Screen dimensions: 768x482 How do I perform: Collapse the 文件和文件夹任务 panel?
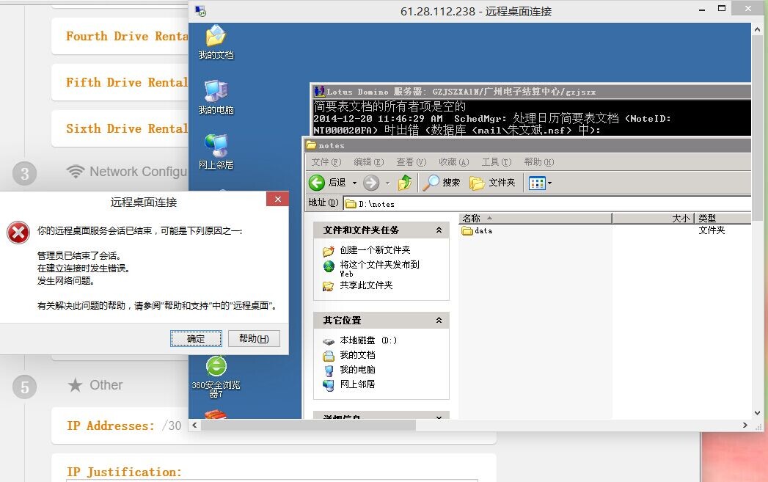point(439,230)
